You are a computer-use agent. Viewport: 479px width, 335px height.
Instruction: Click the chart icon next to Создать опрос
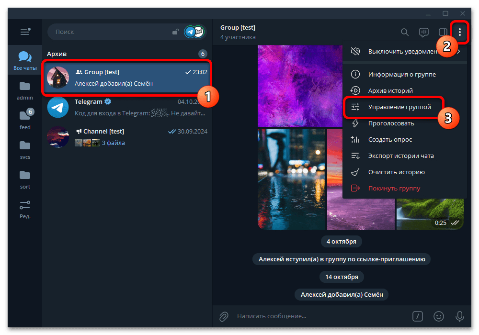point(355,139)
